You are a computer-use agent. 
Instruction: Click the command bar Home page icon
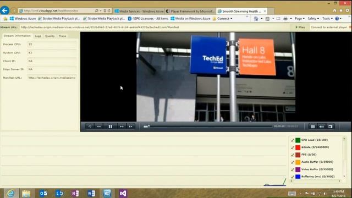(256, 19)
